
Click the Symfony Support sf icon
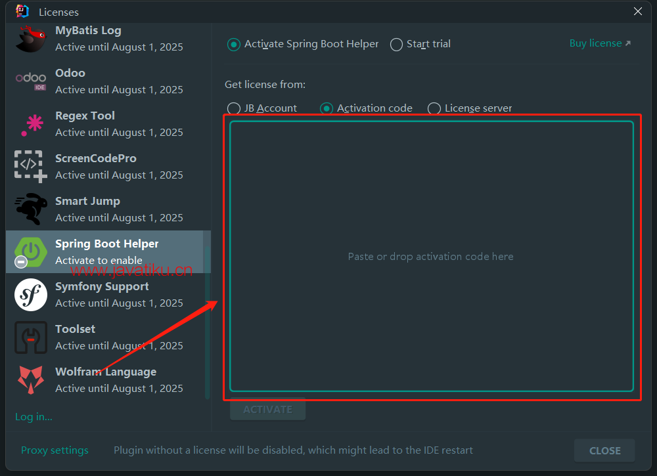[31, 295]
